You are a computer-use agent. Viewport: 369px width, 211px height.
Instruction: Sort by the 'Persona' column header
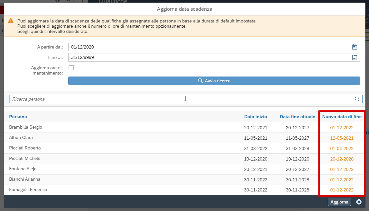[18, 117]
